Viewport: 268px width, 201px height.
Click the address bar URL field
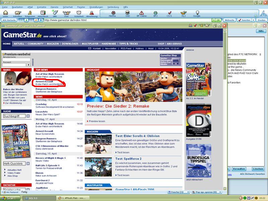pos(128,20)
